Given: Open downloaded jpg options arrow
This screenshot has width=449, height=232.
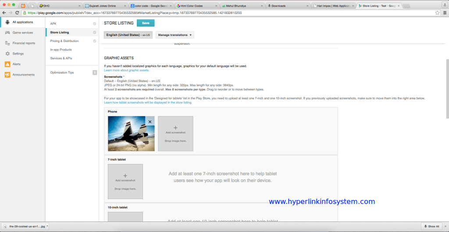Looking at the screenshot, I should pos(47,226).
